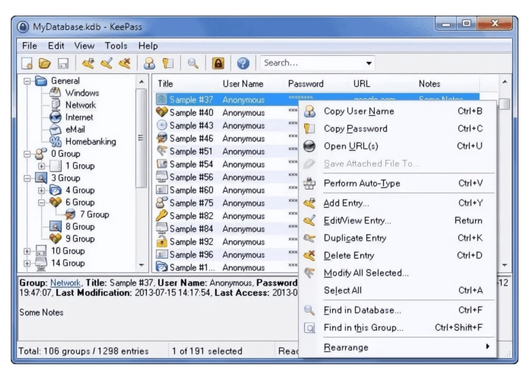This screenshot has width=528, height=369.
Task: Sort entries by the User Name column header
Action: (252, 84)
